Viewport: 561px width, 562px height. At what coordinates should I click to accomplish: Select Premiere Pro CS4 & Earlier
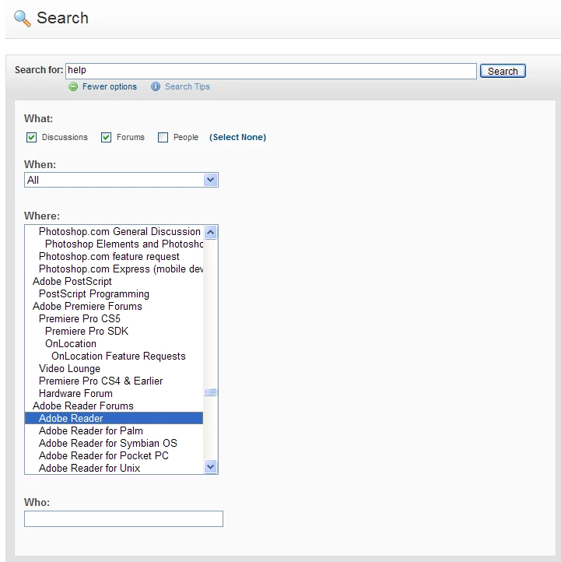[114, 381]
